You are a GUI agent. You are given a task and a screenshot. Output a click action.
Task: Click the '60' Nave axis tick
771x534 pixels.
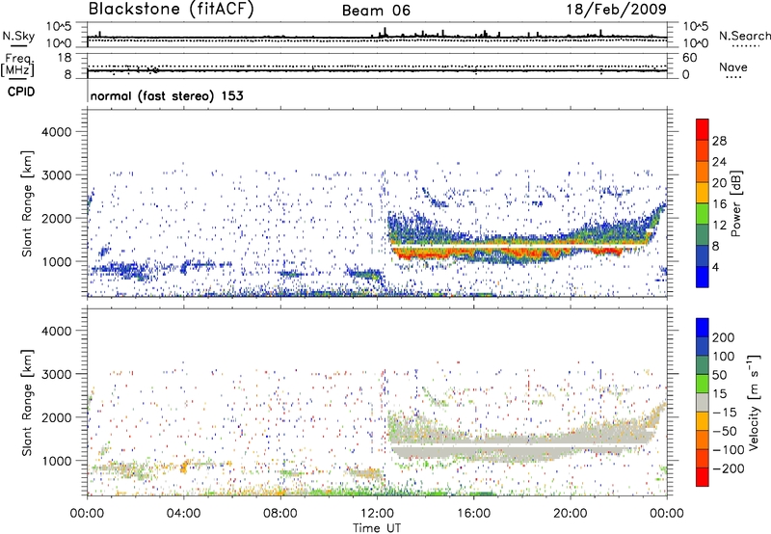click(689, 58)
